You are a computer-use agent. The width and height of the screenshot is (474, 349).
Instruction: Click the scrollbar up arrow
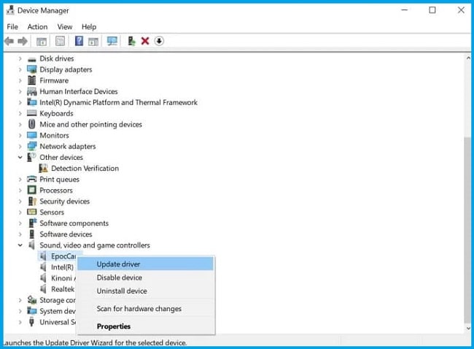468,58
